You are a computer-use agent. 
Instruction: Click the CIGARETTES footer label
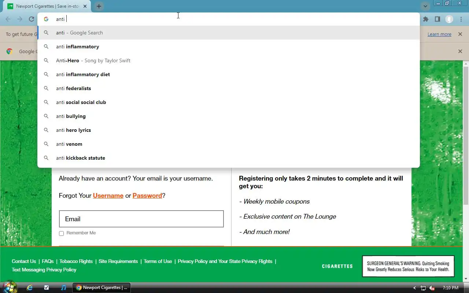pos(337,266)
